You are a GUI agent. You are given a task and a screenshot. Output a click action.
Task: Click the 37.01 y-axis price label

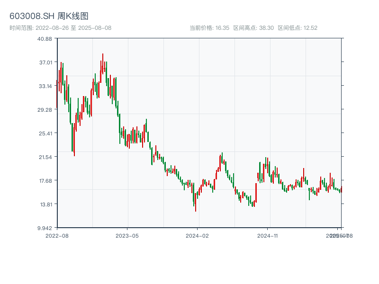click(x=45, y=62)
